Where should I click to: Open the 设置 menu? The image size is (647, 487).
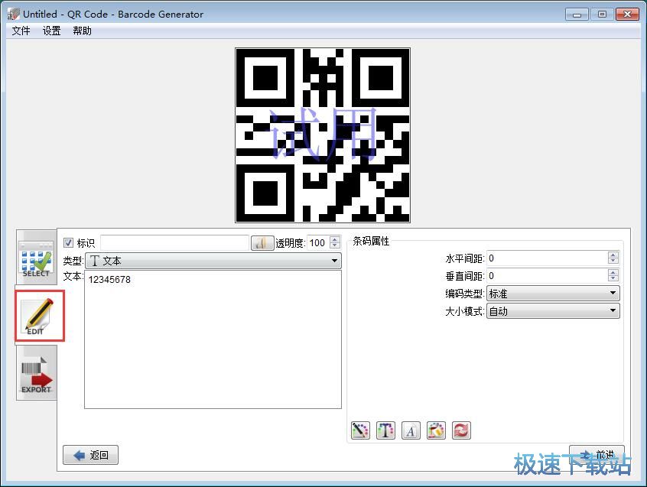click(x=51, y=31)
